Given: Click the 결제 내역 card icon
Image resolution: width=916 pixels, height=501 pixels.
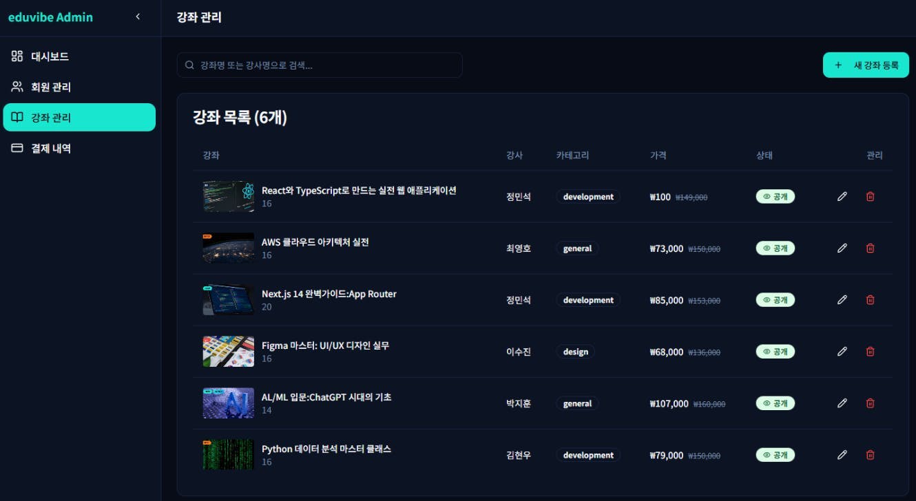Looking at the screenshot, I should pyautogui.click(x=17, y=148).
